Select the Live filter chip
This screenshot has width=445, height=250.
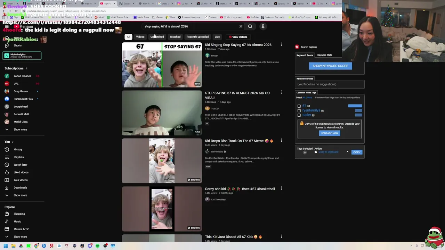click(217, 37)
